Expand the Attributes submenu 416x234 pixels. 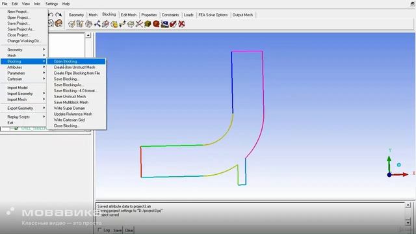pos(24,67)
